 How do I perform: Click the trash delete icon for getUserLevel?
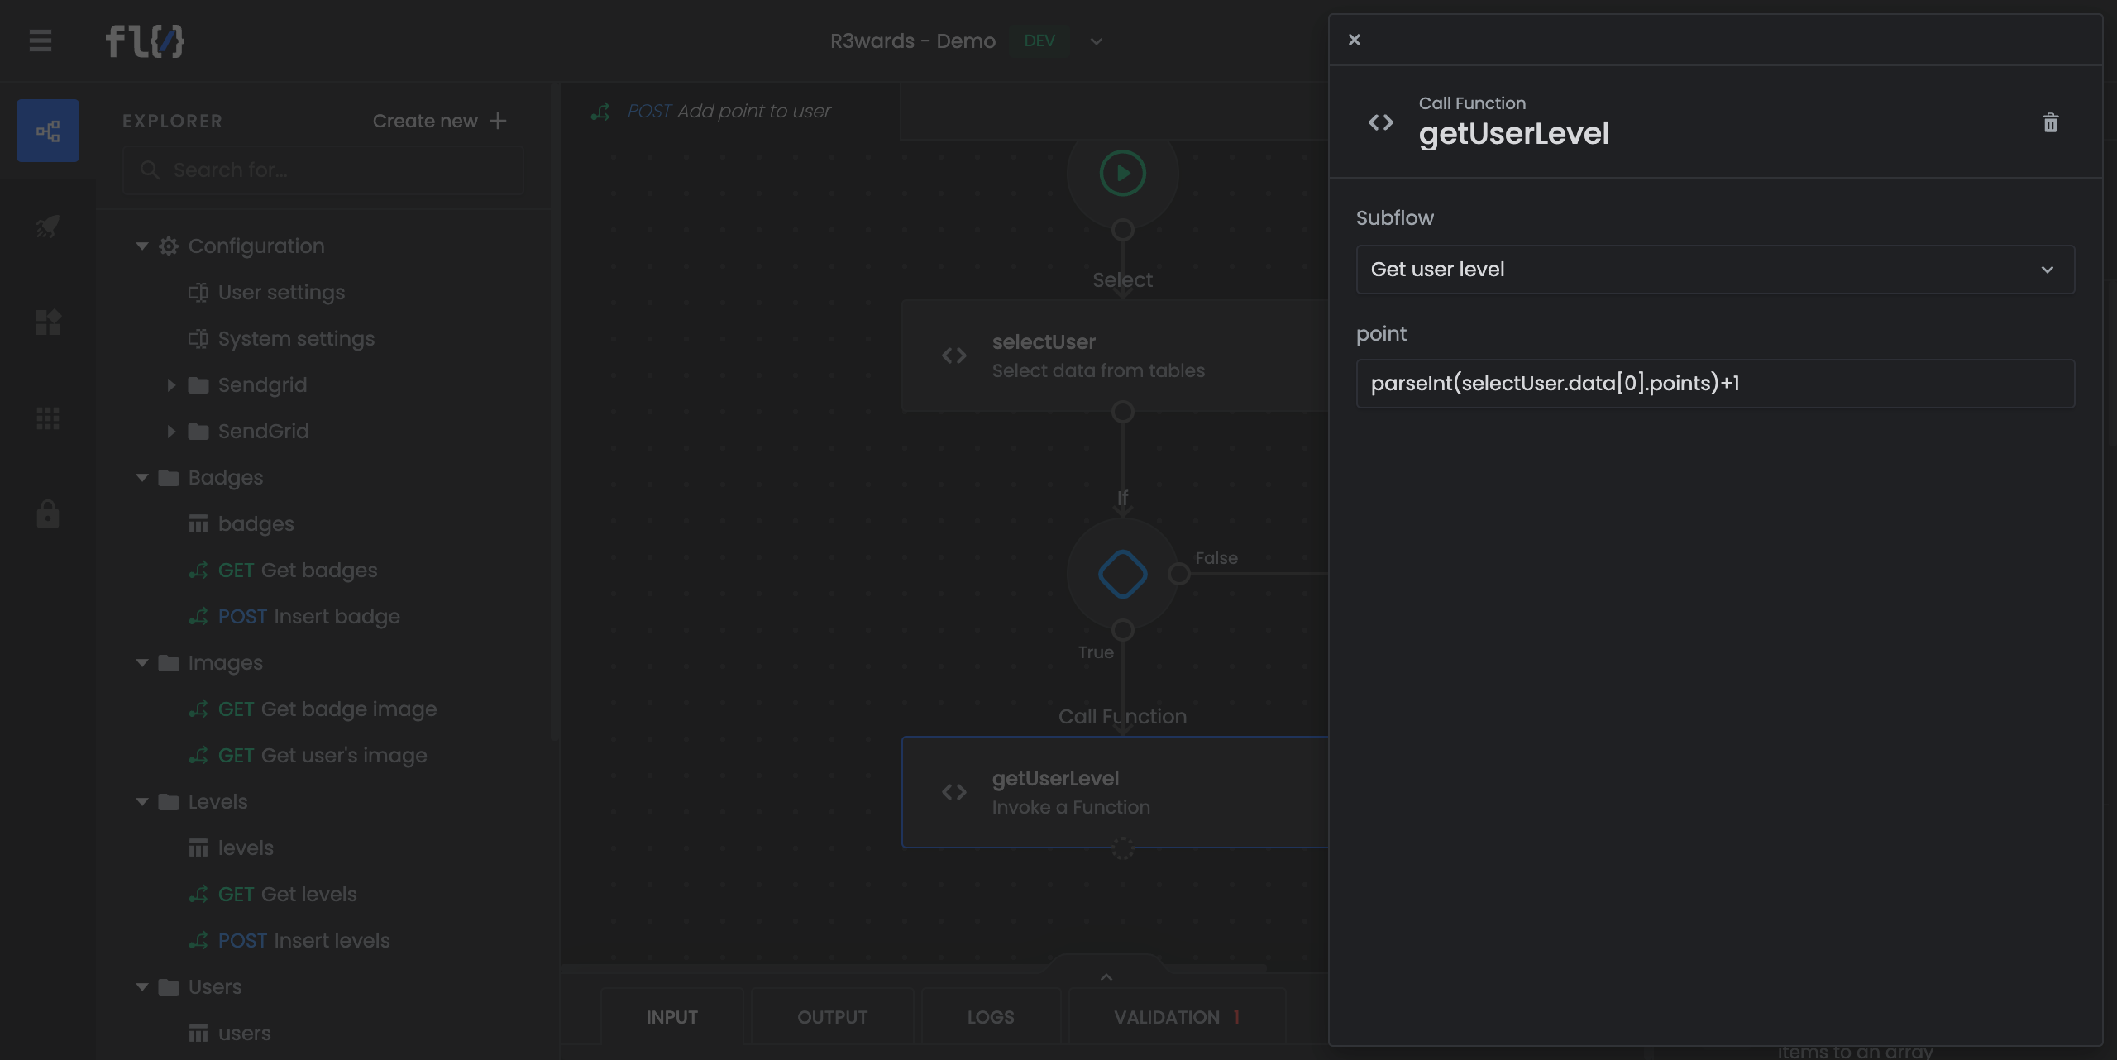point(2050,123)
